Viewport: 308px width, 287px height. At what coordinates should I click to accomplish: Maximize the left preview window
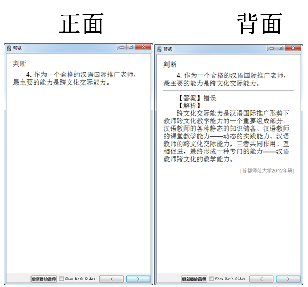tap(131, 47)
